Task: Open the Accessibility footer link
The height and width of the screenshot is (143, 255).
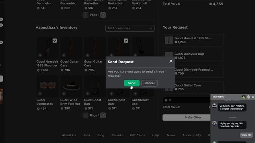Action: (192, 135)
